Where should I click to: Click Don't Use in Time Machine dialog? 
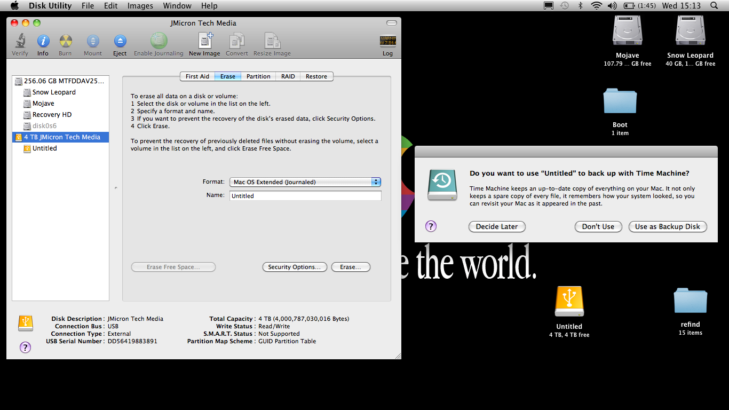click(x=598, y=226)
